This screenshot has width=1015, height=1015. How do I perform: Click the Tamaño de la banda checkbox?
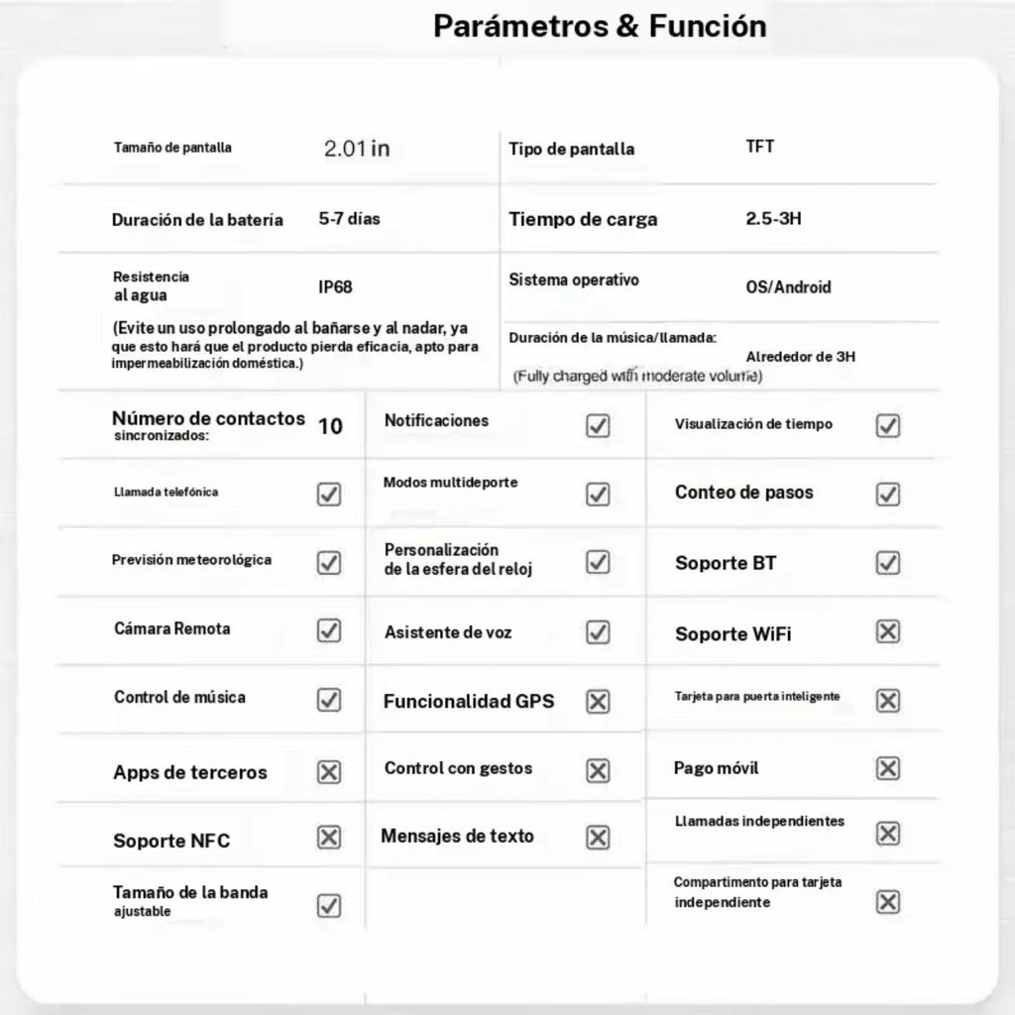point(329,905)
